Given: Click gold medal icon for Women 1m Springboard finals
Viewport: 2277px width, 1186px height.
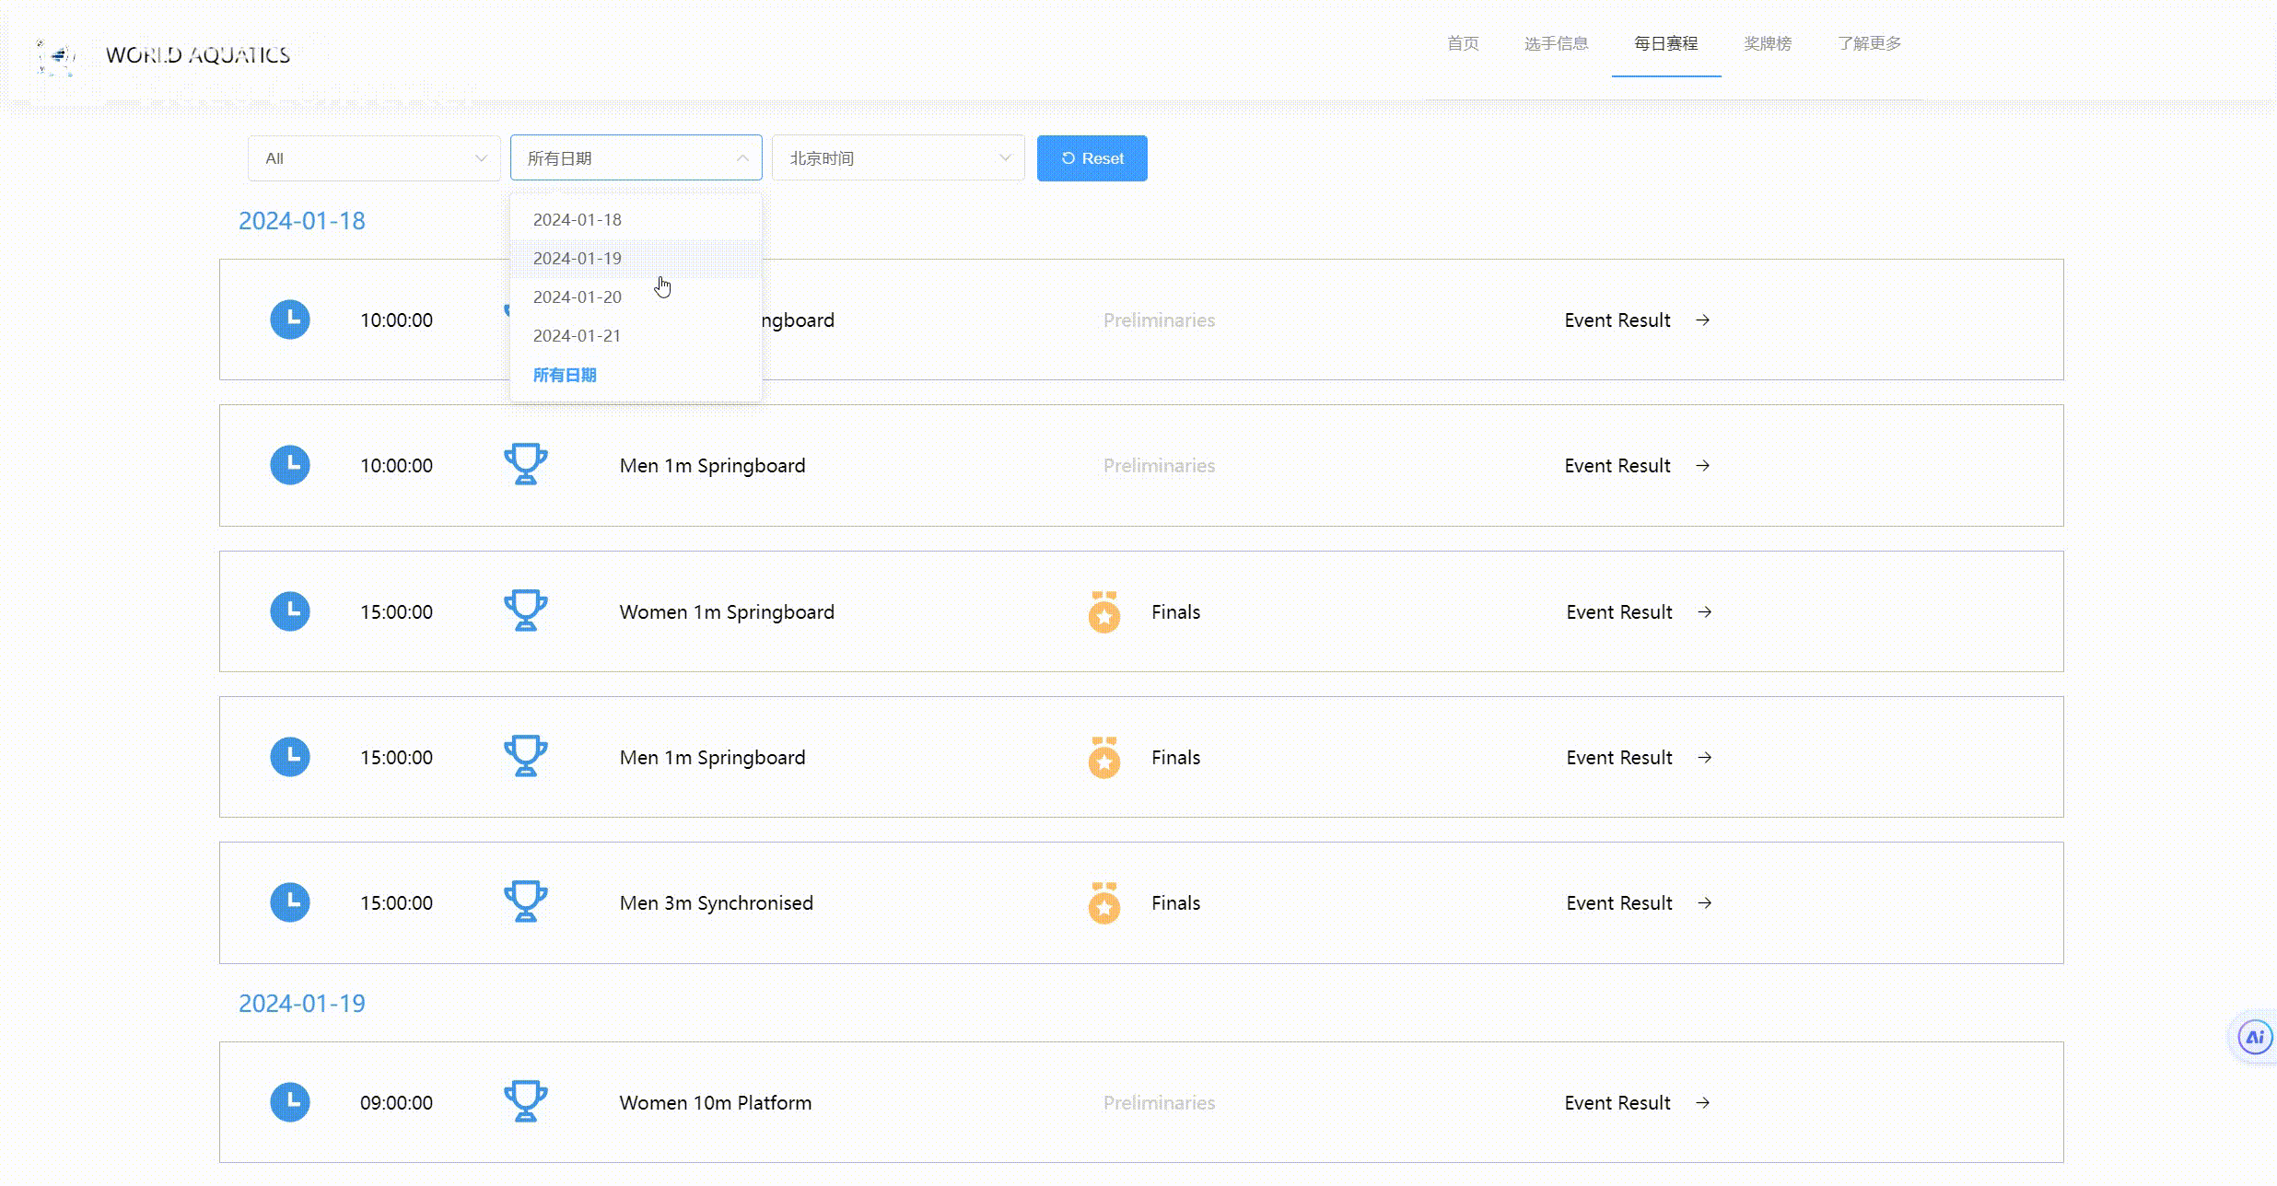Looking at the screenshot, I should tap(1103, 612).
